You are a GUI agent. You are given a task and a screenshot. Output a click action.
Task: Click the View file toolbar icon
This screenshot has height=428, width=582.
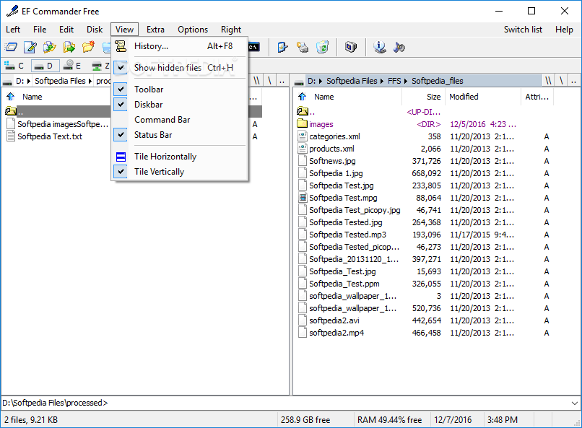click(x=11, y=47)
